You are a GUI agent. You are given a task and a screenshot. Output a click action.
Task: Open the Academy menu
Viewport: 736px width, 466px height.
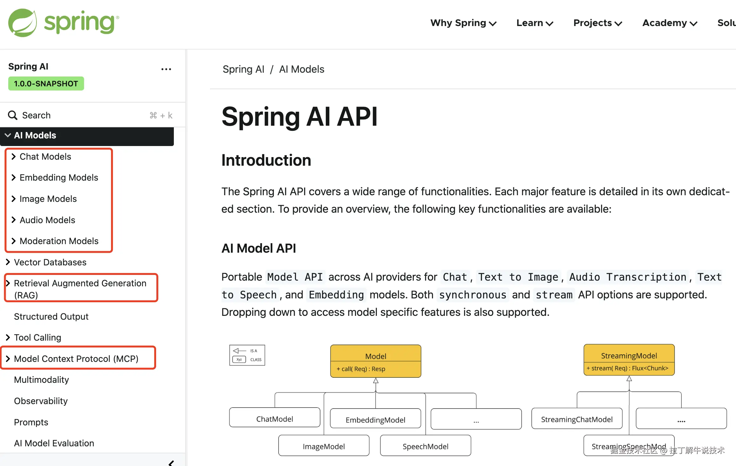coord(670,23)
